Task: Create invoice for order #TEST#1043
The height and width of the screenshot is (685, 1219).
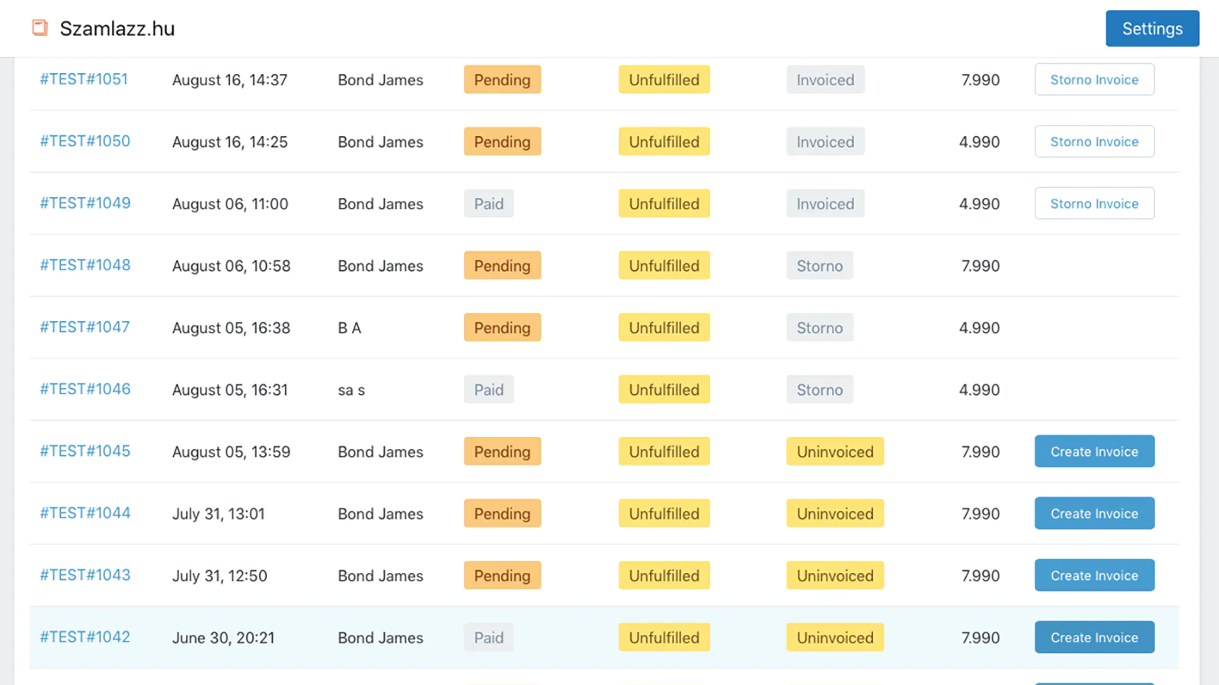Action: point(1094,575)
